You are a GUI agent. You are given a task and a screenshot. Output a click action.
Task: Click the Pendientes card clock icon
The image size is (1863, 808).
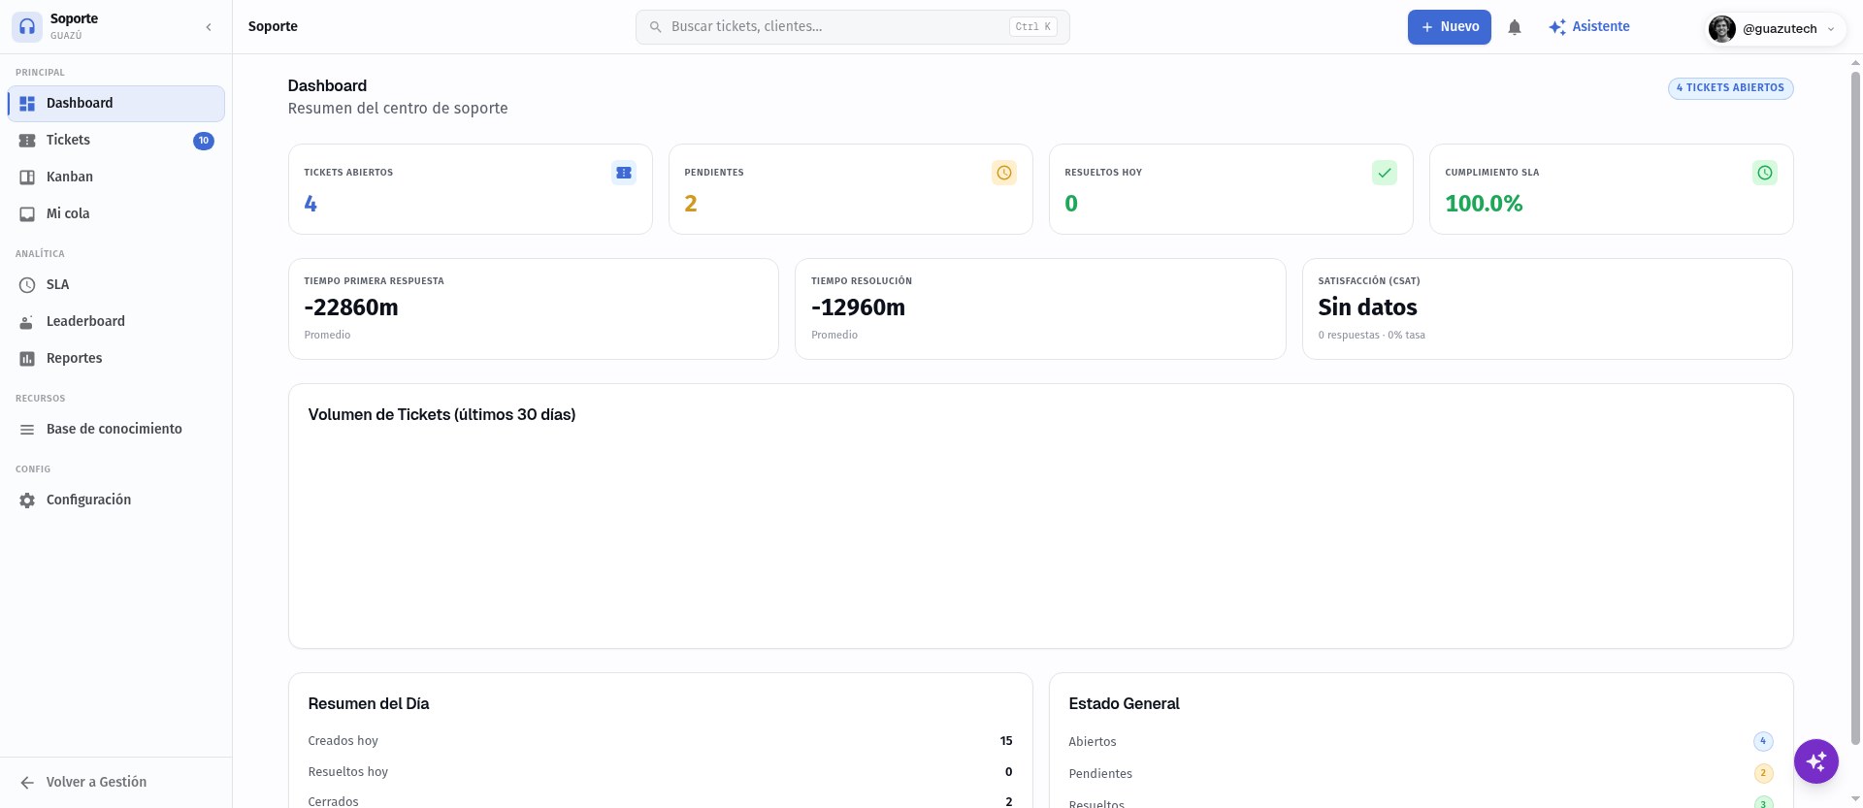pyautogui.click(x=1004, y=173)
